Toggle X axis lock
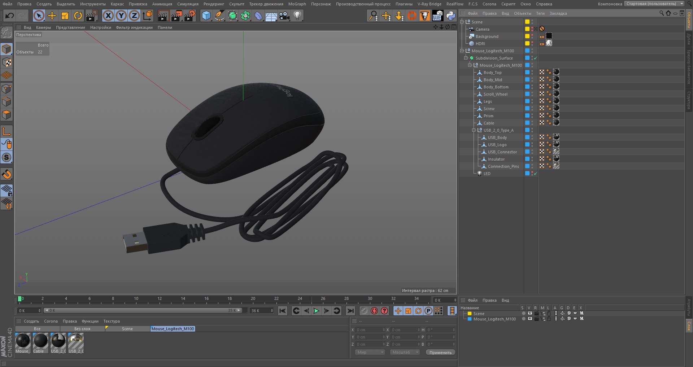 108,16
